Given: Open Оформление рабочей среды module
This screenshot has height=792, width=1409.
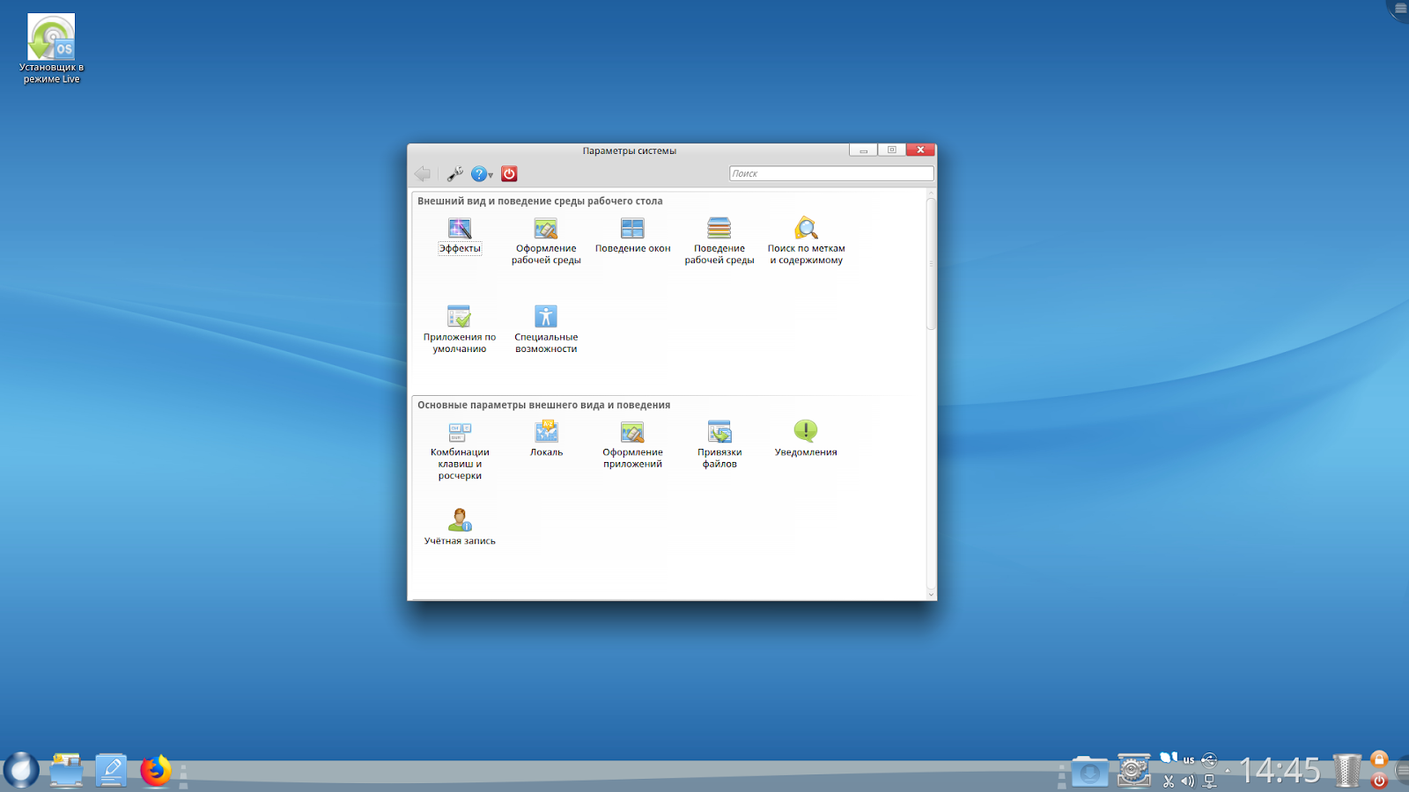Looking at the screenshot, I should [x=546, y=241].
